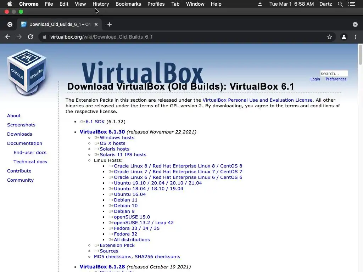
Task: Click the Login link
Action: (x=315, y=79)
